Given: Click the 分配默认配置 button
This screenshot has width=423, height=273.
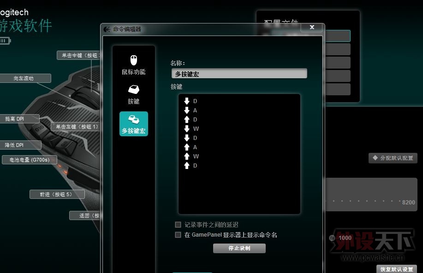Looking at the screenshot, I should click(393, 158).
